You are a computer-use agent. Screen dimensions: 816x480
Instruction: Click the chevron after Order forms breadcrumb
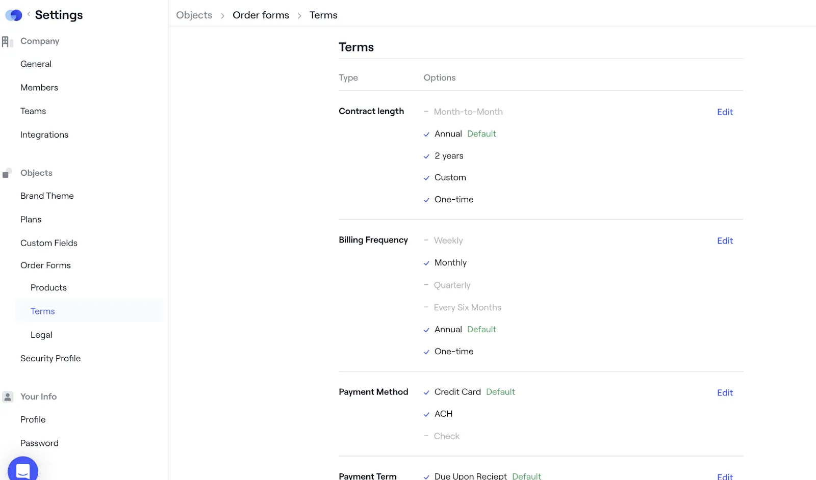pos(299,16)
